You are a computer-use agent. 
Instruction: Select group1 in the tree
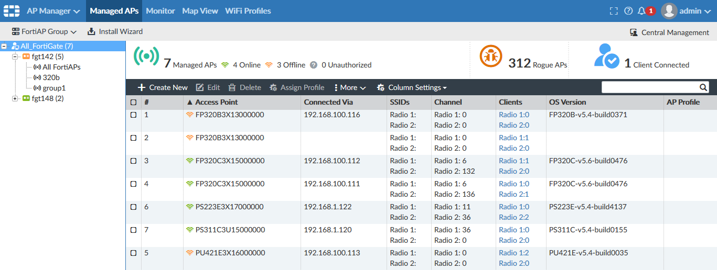coord(54,88)
